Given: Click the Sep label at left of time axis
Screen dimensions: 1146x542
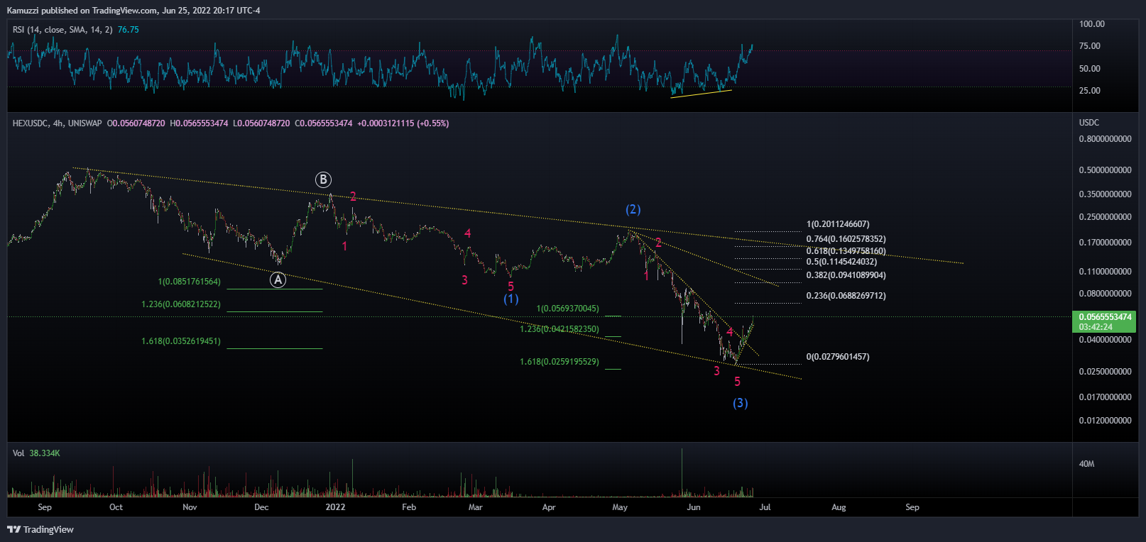Looking at the screenshot, I should click(45, 507).
